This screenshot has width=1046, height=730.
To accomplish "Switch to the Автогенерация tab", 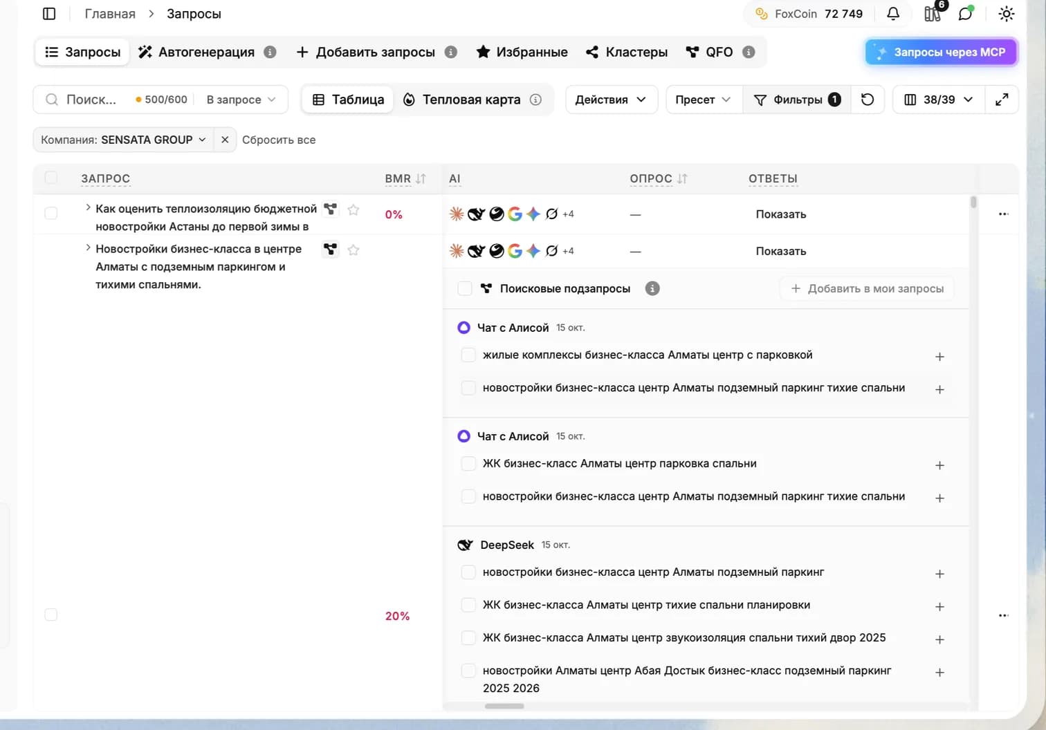I will (x=197, y=52).
